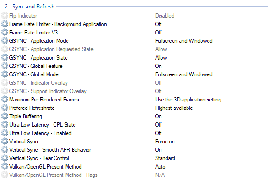Click Off value of Ultra Low Latency - Enabled
Screen dimensions: 268x182
(x=159, y=133)
